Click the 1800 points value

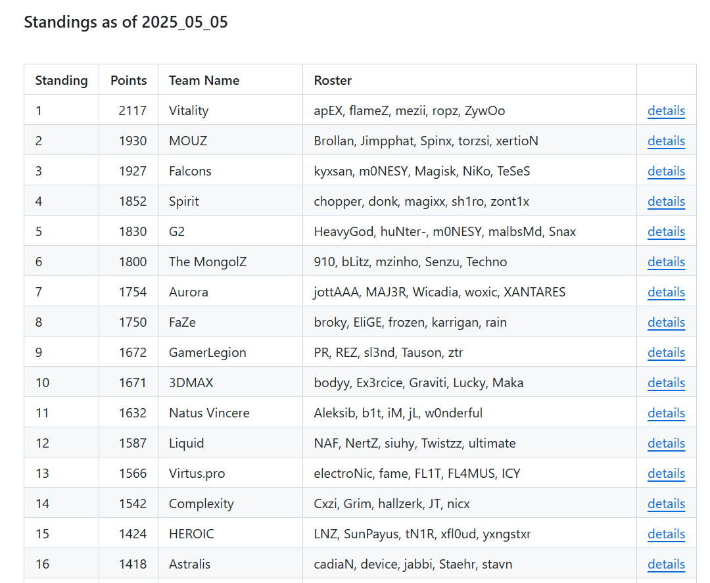point(133,262)
